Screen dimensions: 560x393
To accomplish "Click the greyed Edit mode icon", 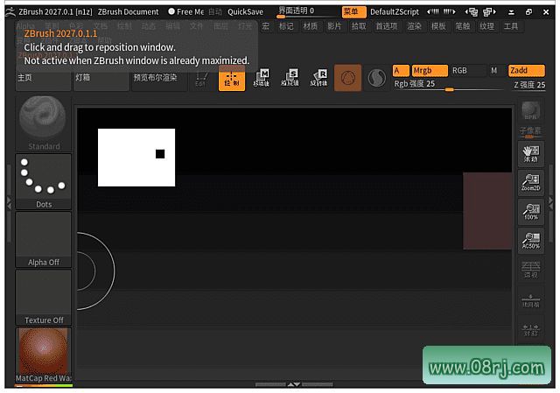I will [201, 79].
